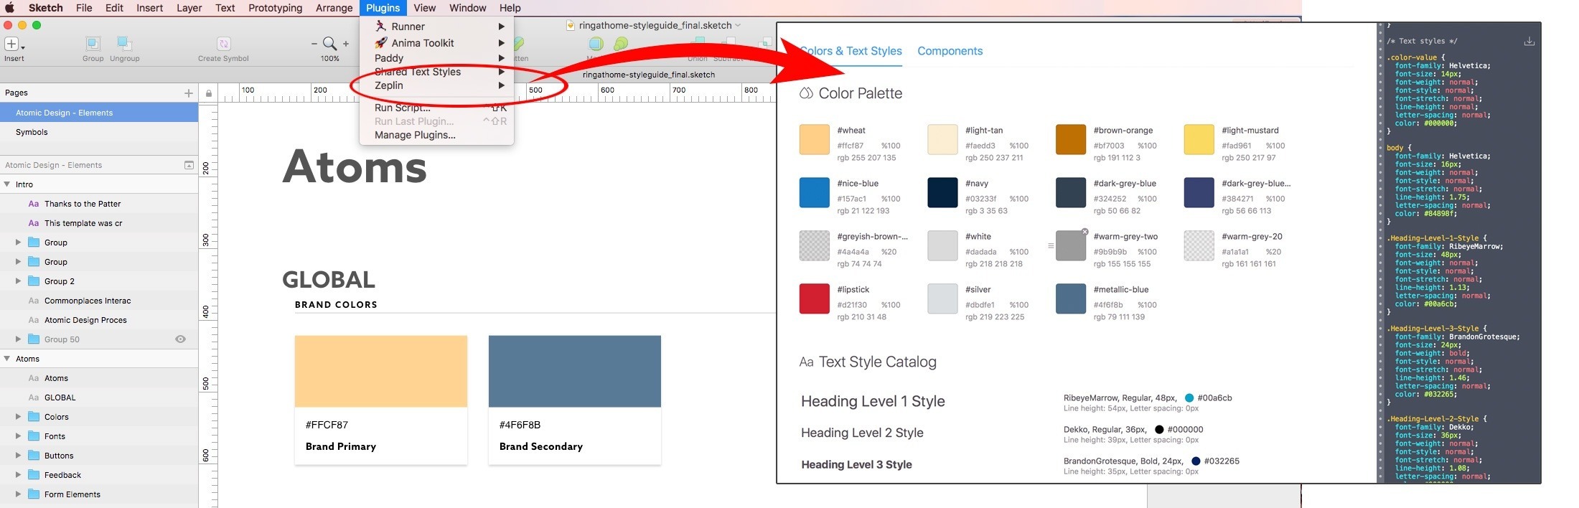Click the Insert plus toolbar button
Screen dimensions: 1579x508
[x=12, y=44]
